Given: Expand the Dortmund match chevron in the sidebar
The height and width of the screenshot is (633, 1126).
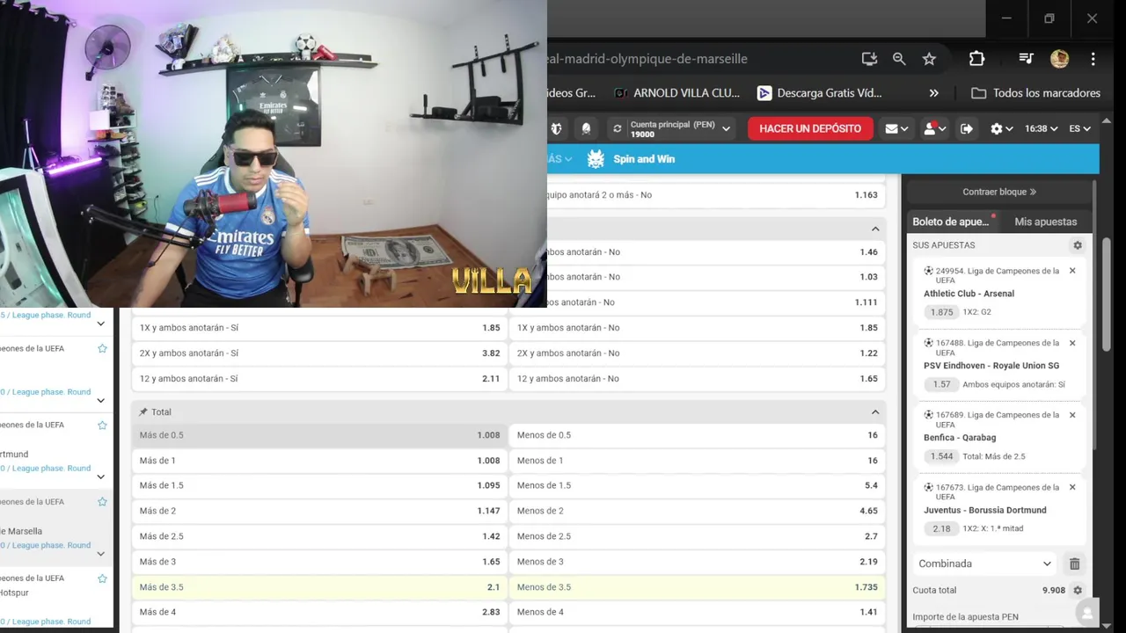Looking at the screenshot, I should (x=100, y=477).
